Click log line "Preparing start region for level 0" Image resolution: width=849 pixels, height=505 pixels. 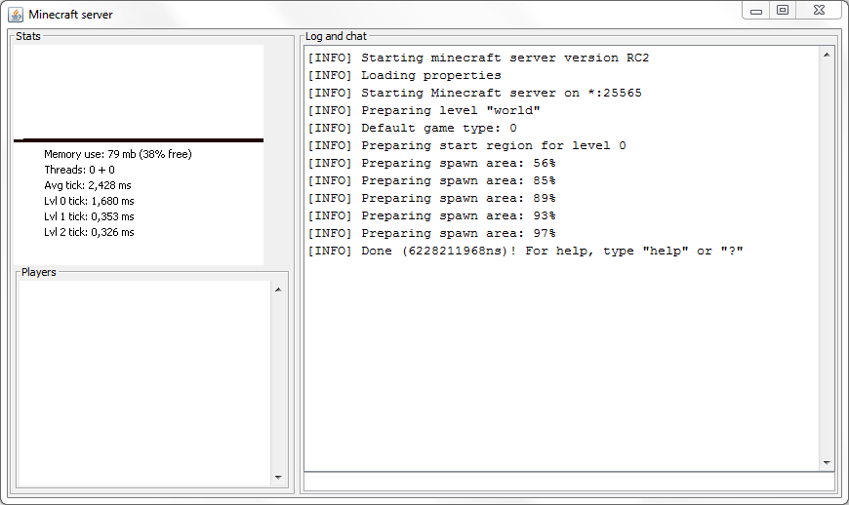pyautogui.click(x=466, y=145)
